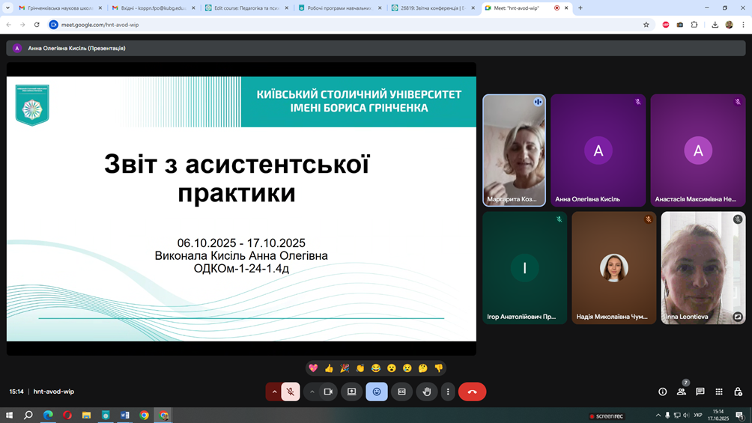Click the red leave call button
The width and height of the screenshot is (752, 423).
point(472,392)
